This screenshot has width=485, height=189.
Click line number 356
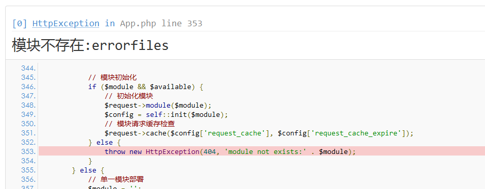coord(28,179)
